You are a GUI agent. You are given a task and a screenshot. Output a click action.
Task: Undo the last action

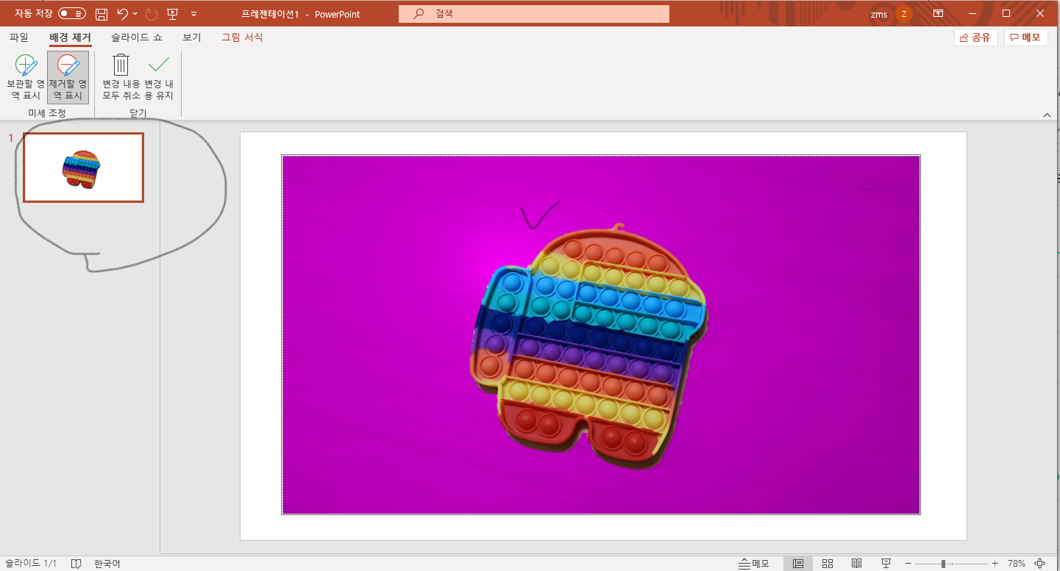coord(123,14)
